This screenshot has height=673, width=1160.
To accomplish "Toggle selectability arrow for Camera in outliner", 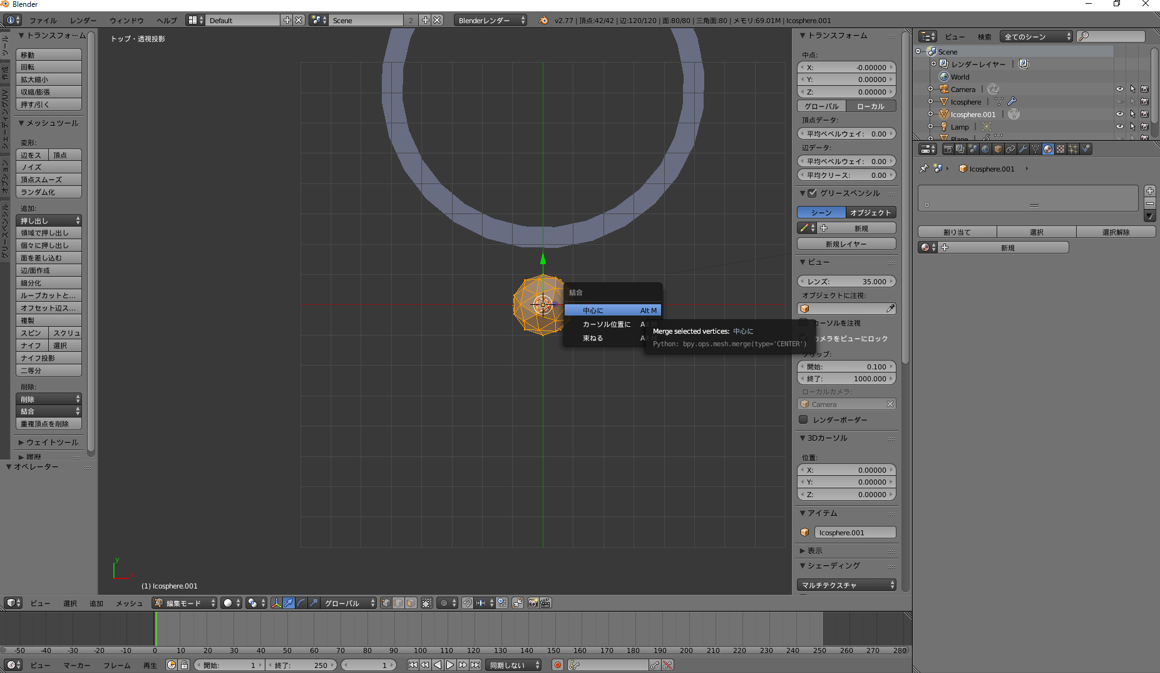I will click(1132, 89).
